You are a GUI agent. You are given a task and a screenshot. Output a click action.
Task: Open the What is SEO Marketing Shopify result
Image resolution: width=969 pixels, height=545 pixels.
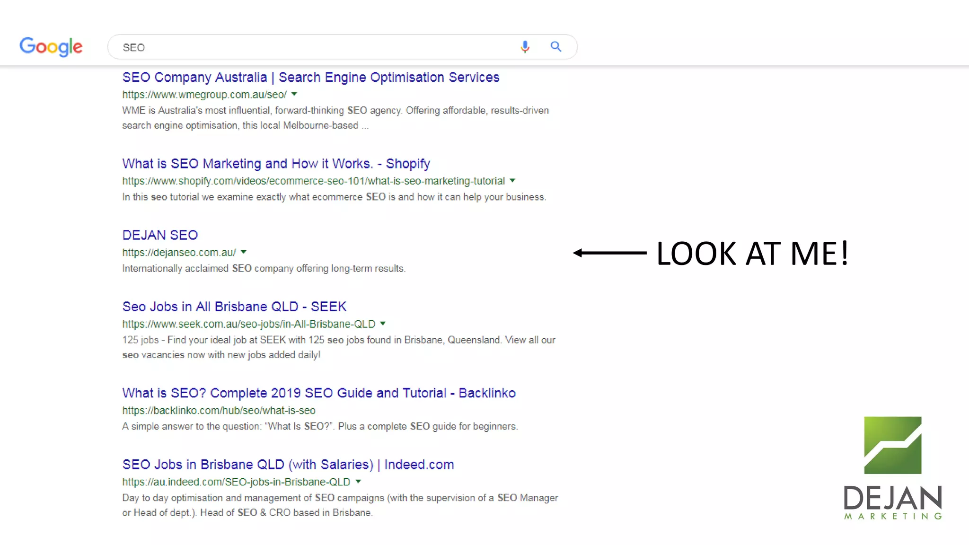point(276,164)
